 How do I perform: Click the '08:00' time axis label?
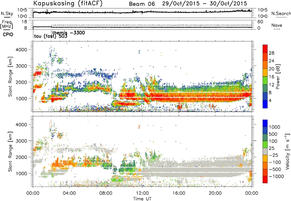pos(105,193)
